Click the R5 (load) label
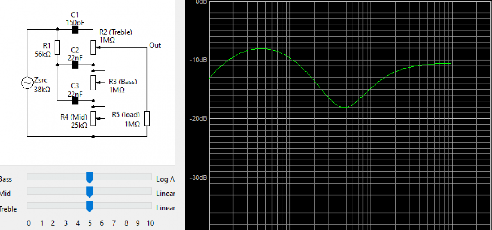The image size is (492, 230). (126, 115)
